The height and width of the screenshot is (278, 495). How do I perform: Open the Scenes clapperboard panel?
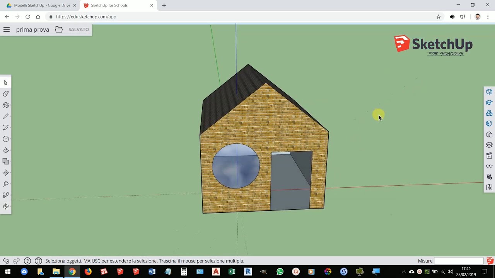(489, 156)
